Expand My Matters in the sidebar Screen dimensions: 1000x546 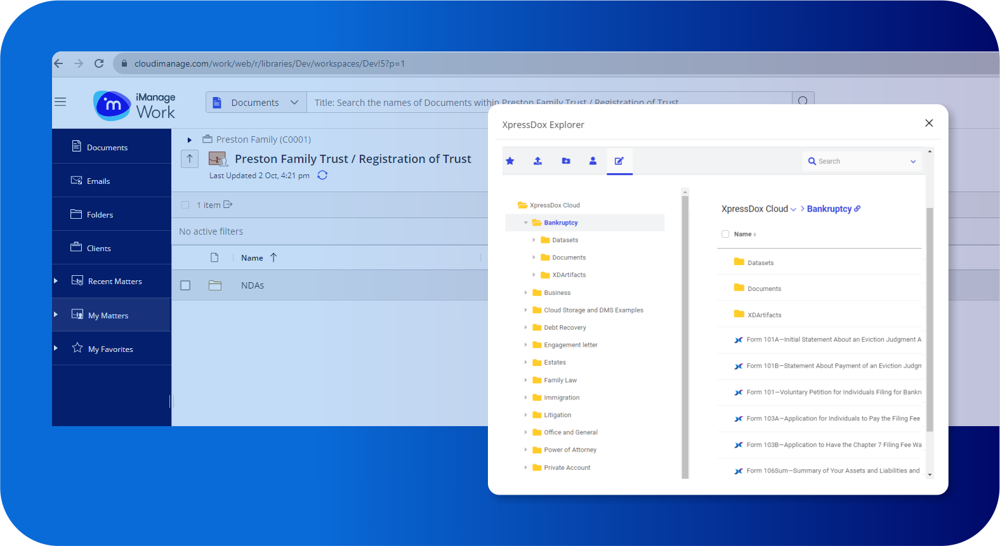coord(56,315)
